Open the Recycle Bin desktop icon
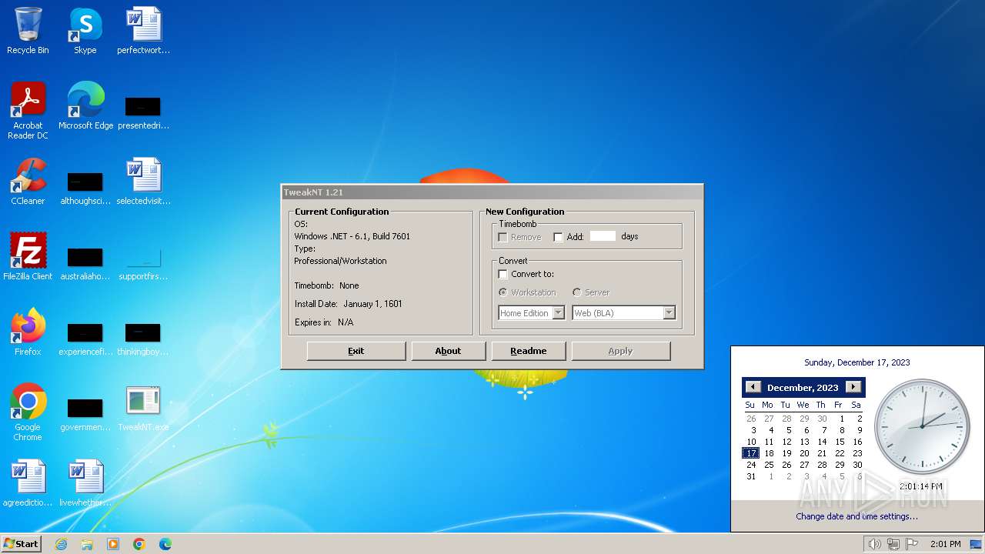 pyautogui.click(x=28, y=32)
